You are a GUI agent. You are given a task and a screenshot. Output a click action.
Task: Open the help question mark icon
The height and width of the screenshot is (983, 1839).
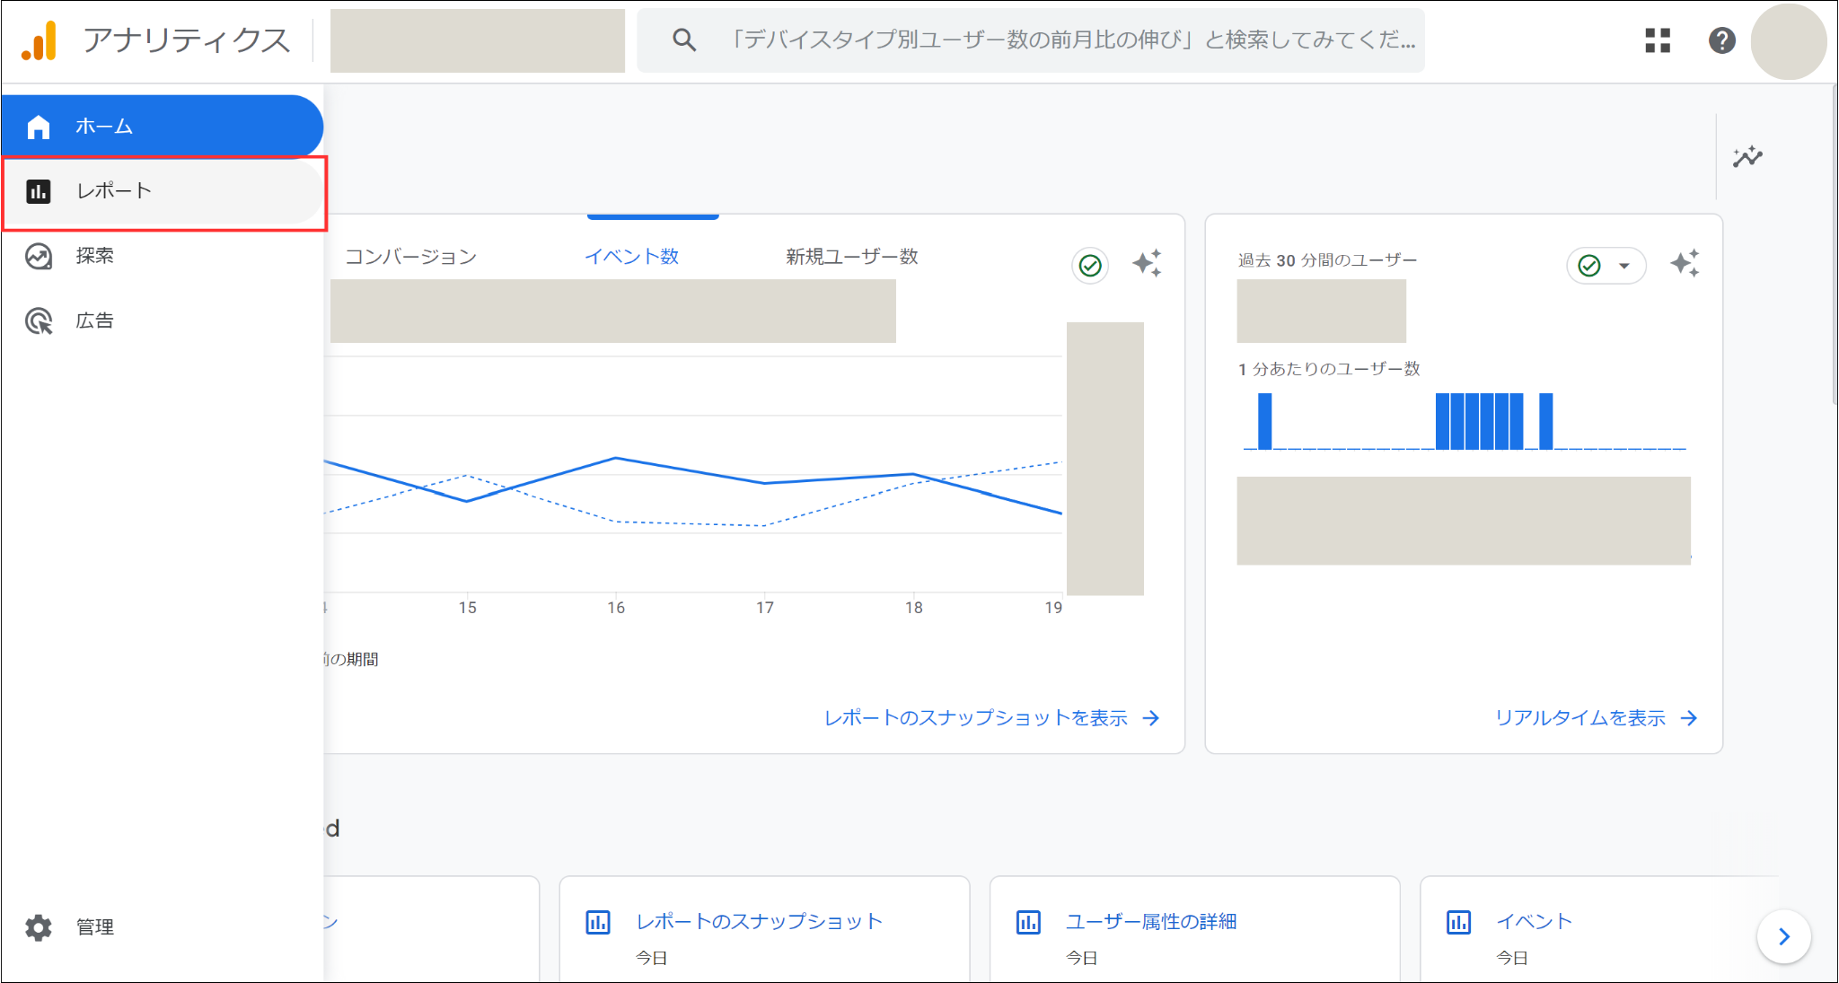(x=1721, y=40)
